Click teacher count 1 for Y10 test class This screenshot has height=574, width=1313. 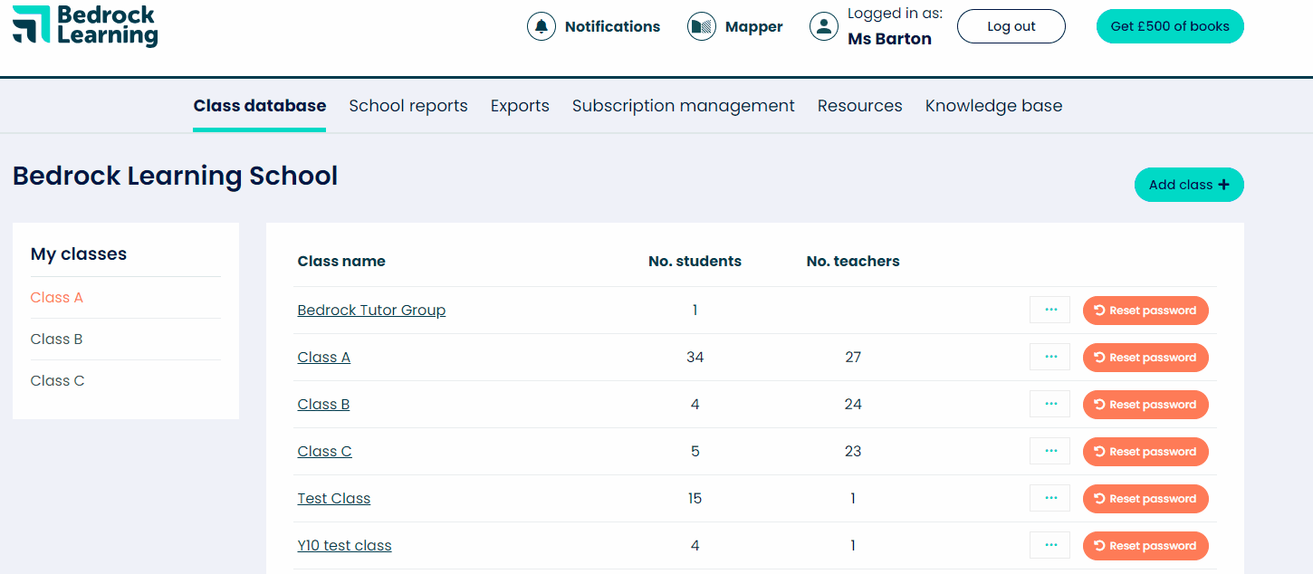[853, 546]
